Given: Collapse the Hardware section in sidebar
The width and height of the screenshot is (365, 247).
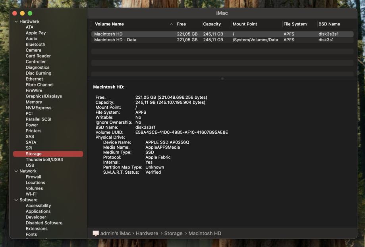Looking at the screenshot, I should [x=16, y=21].
